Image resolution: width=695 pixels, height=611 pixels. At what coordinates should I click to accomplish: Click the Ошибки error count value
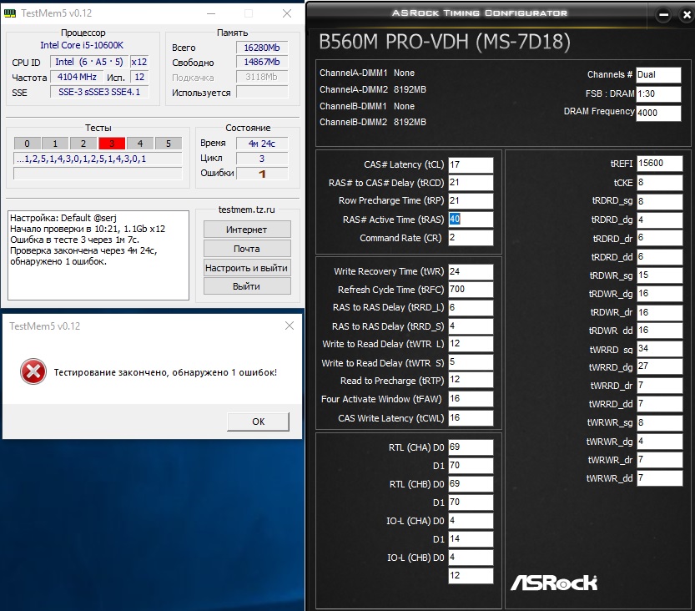(262, 174)
